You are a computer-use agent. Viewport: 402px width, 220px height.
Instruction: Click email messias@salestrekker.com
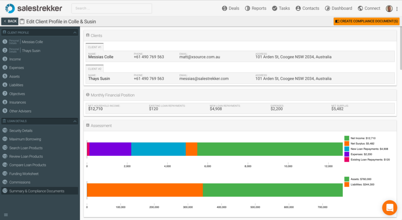(x=204, y=78)
